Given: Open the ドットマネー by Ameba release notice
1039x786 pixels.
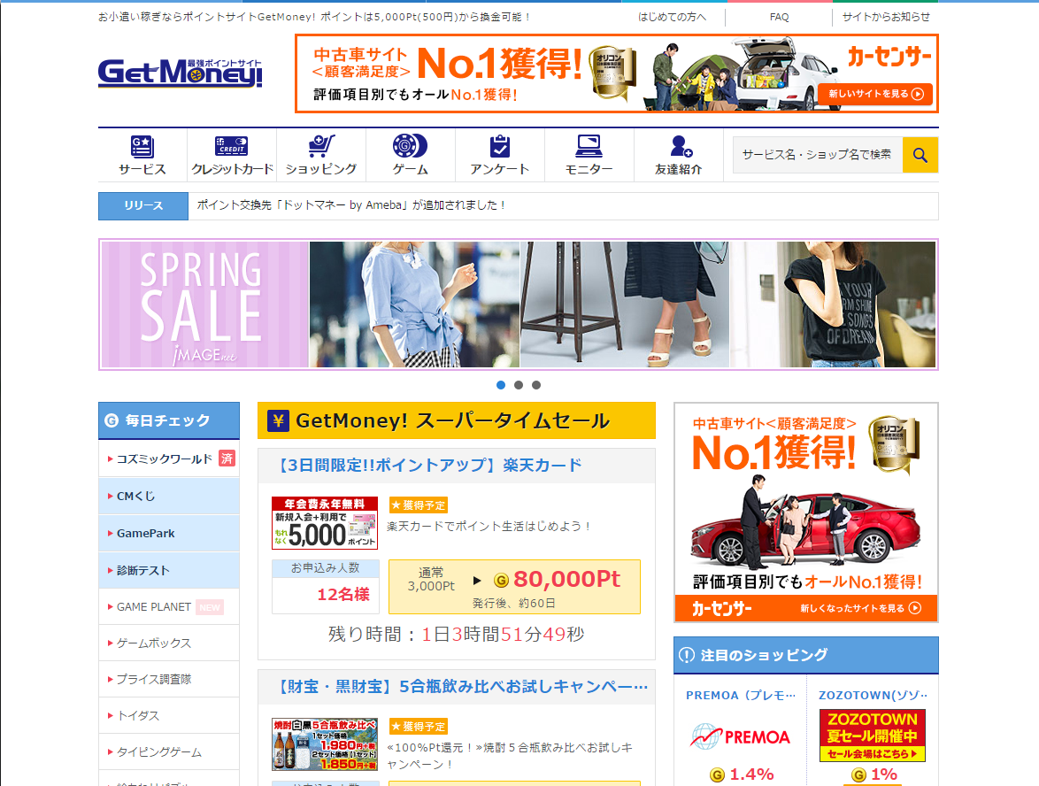Looking at the screenshot, I should 350,205.
